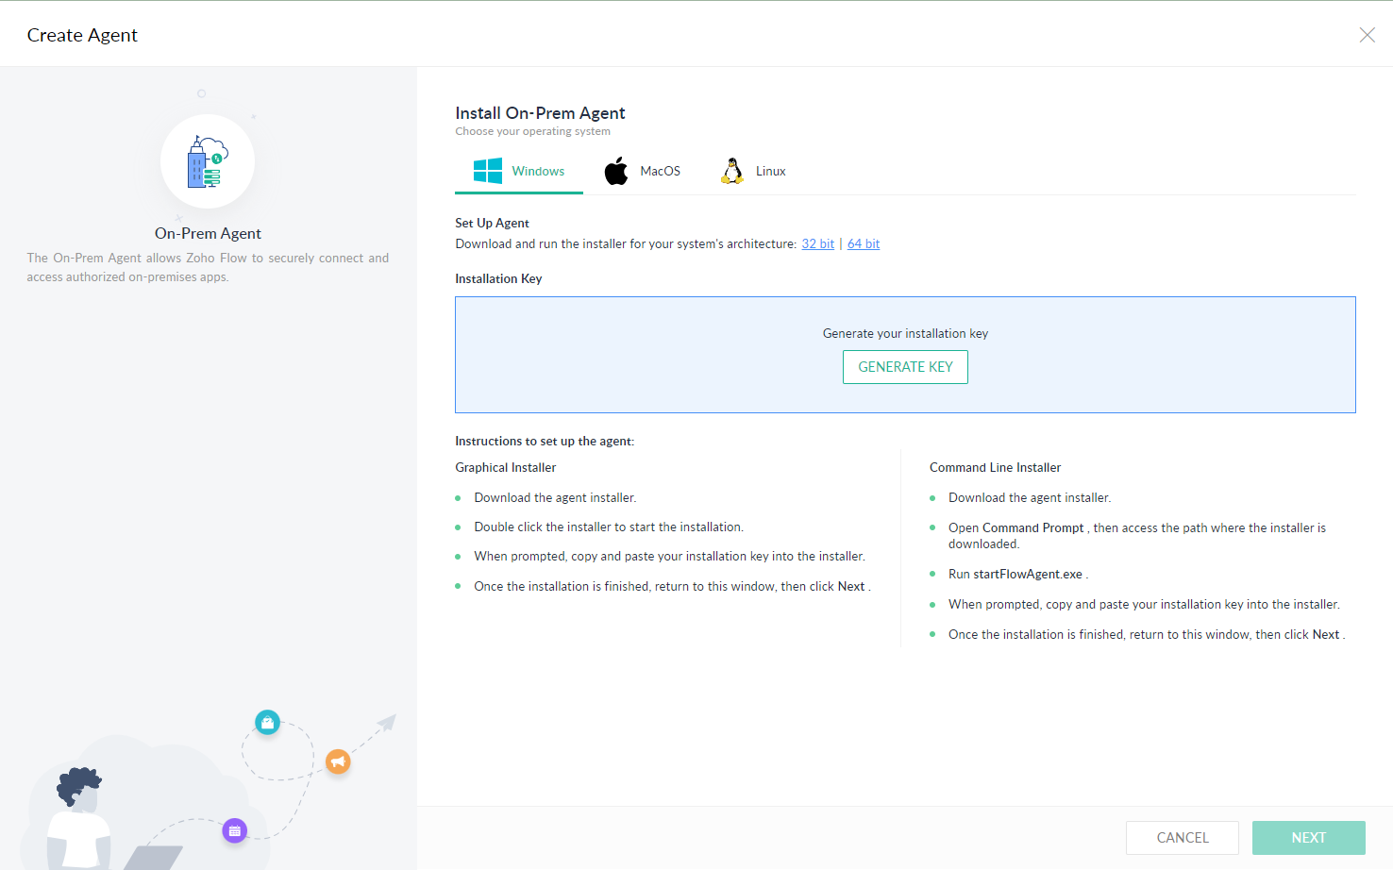
Task: Select the Windows logo icon
Action: [x=488, y=171]
